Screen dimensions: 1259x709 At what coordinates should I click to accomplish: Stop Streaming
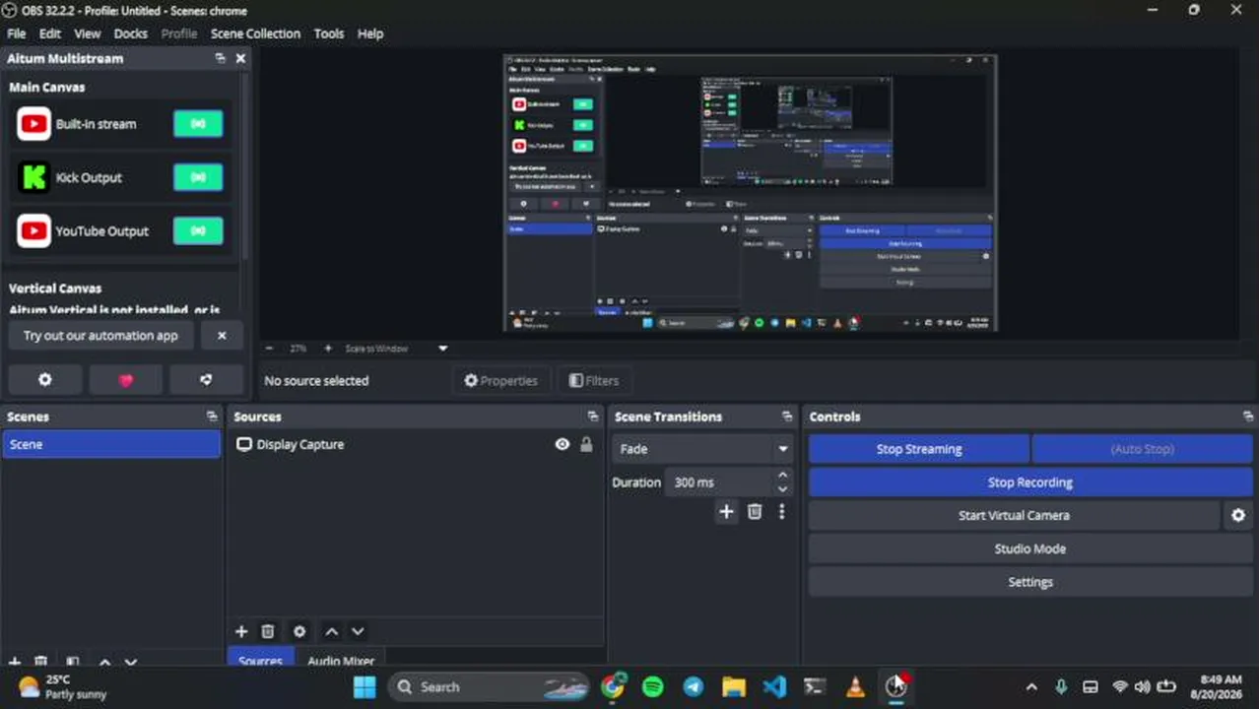(x=919, y=449)
